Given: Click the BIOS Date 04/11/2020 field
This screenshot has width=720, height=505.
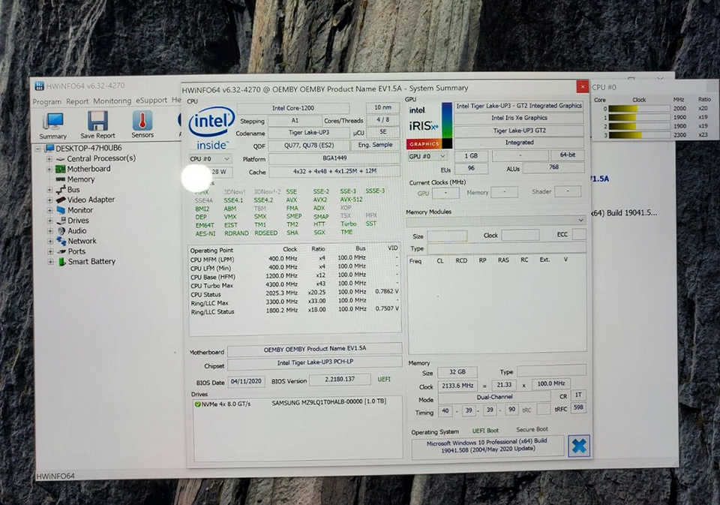Looking at the screenshot, I should click(x=246, y=381).
